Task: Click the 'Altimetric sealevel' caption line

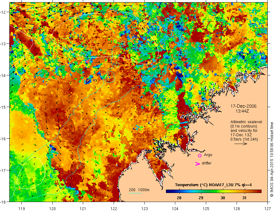Action: tap(246, 122)
